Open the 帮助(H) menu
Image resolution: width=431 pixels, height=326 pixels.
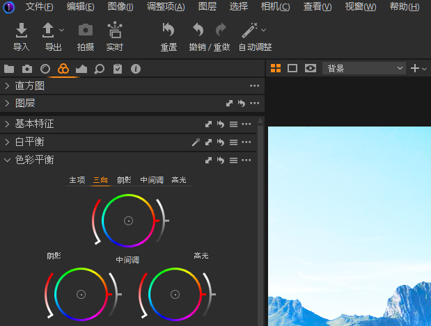[405, 6]
